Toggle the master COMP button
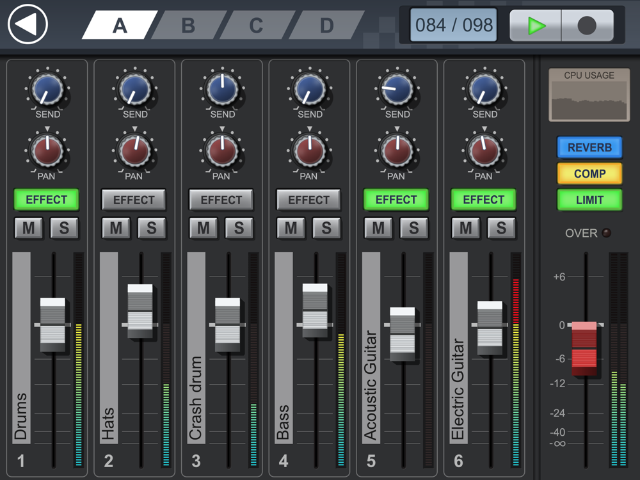Viewport: 640px width, 480px height. pyautogui.click(x=589, y=173)
